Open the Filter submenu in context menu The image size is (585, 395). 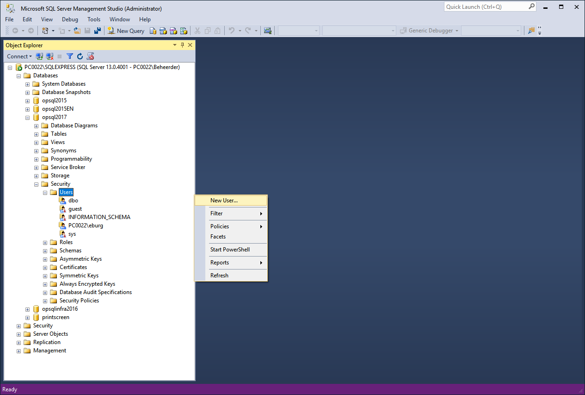click(x=231, y=213)
